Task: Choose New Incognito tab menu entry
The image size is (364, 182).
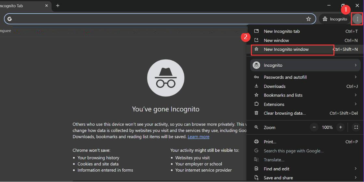Action: click(x=305, y=31)
